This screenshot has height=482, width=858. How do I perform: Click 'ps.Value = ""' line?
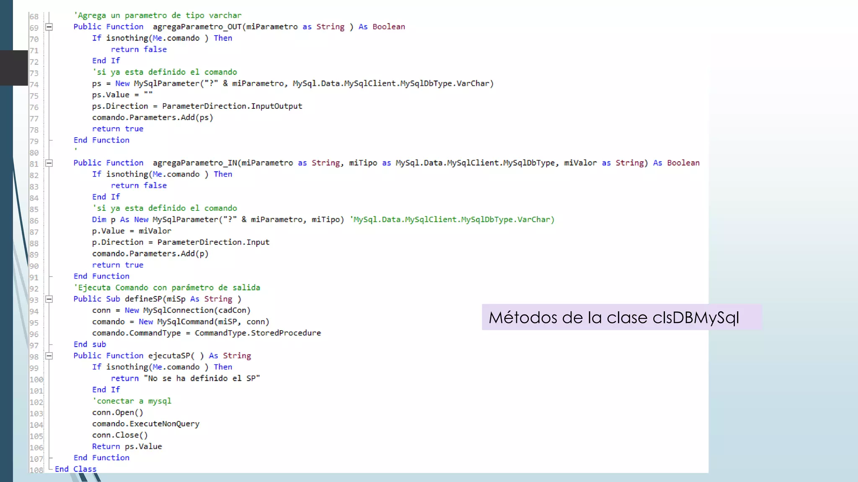(122, 95)
